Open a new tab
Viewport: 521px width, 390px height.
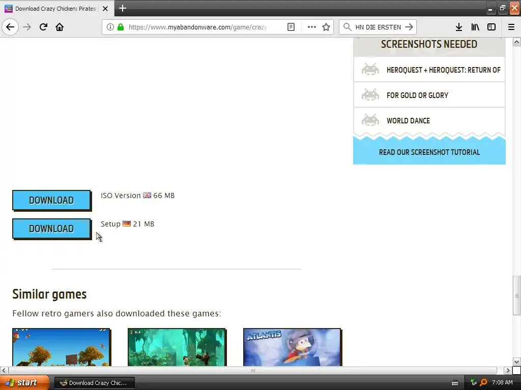coord(123,8)
